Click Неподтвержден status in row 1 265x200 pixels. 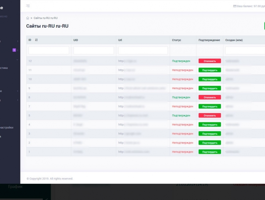pos(183,152)
